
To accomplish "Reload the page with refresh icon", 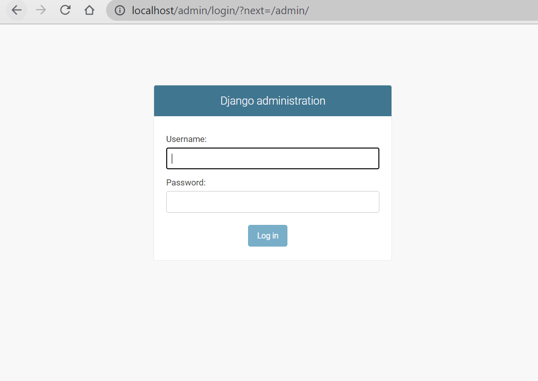I will tap(65, 10).
